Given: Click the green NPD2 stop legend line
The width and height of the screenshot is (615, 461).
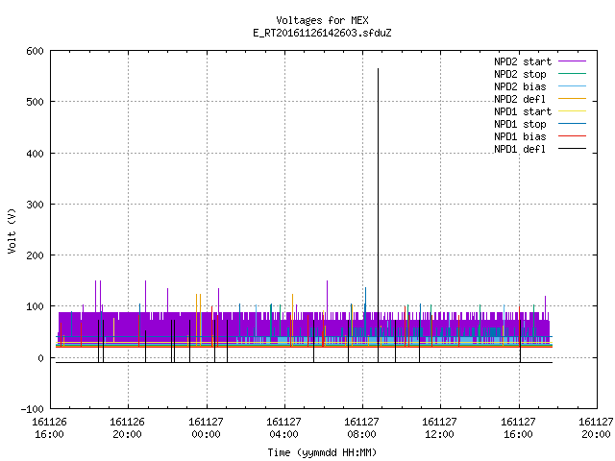Looking at the screenshot, I should point(573,73).
